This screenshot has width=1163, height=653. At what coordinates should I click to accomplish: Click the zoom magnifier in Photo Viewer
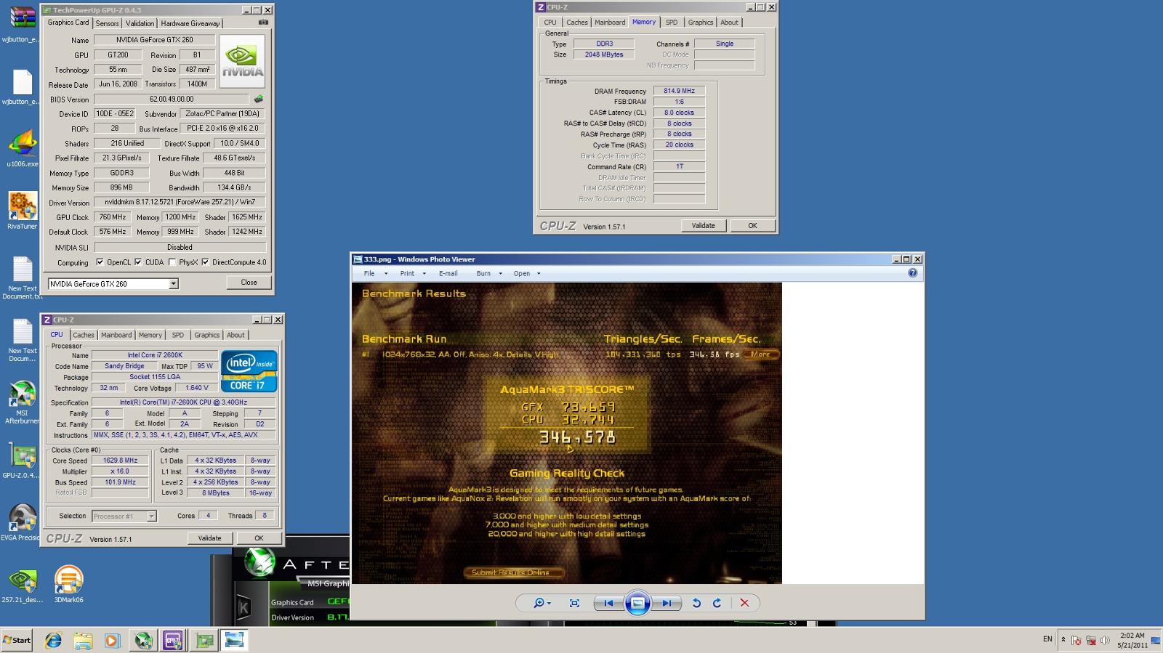coord(542,603)
